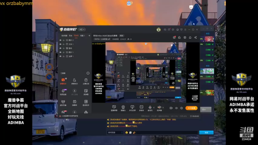Add a live screen capture source
The height and width of the screenshot is (145, 258).
114,108
